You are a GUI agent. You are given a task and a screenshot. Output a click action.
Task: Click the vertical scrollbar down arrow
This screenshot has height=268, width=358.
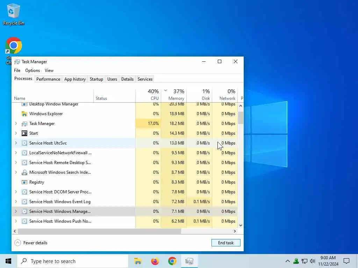241,225
